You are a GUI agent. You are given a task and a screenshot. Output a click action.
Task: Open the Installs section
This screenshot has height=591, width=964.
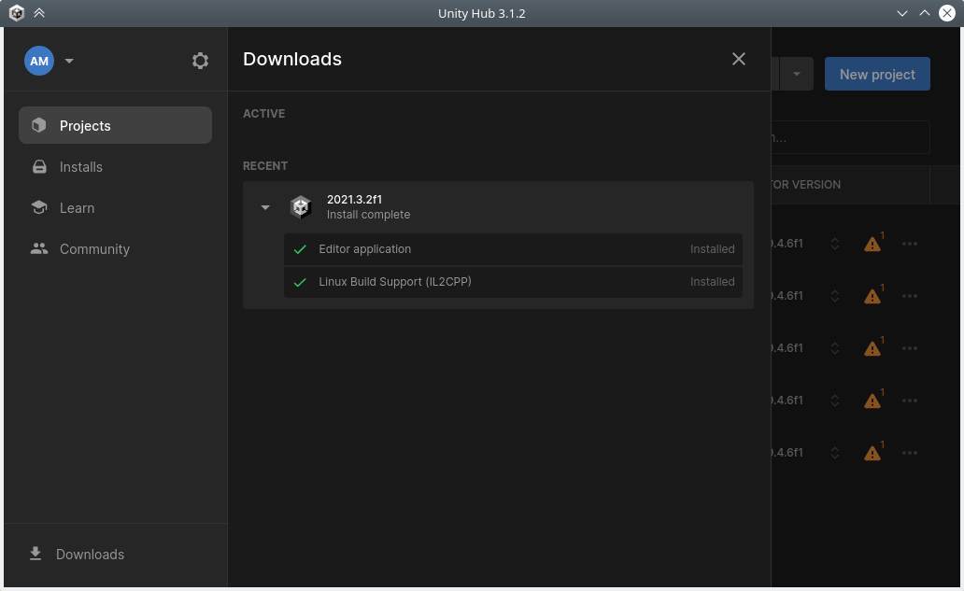pos(81,166)
